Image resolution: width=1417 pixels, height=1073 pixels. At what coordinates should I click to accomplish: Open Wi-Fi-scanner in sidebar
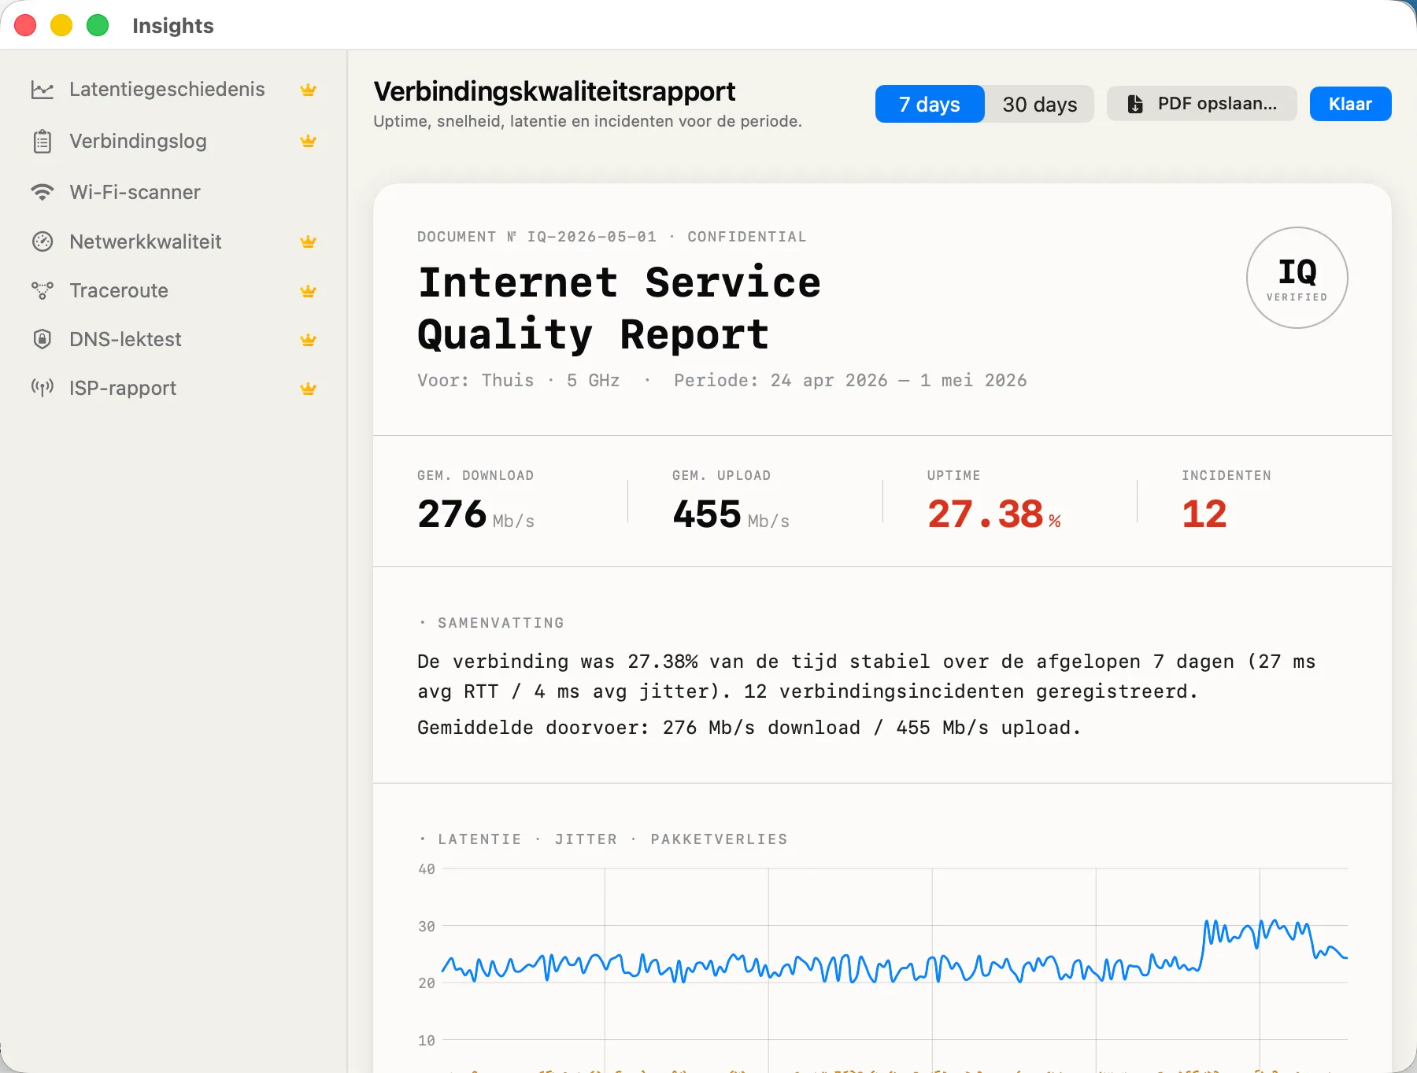173,192
